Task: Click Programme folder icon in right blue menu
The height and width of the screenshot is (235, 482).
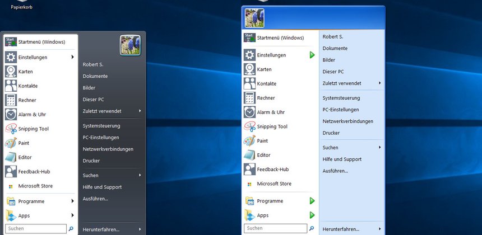Action: (x=249, y=201)
